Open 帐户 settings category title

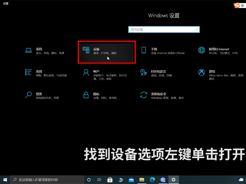[96, 71]
